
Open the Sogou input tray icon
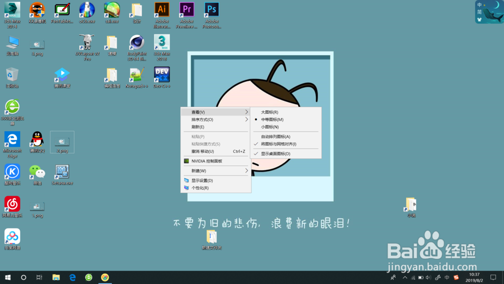(456, 277)
